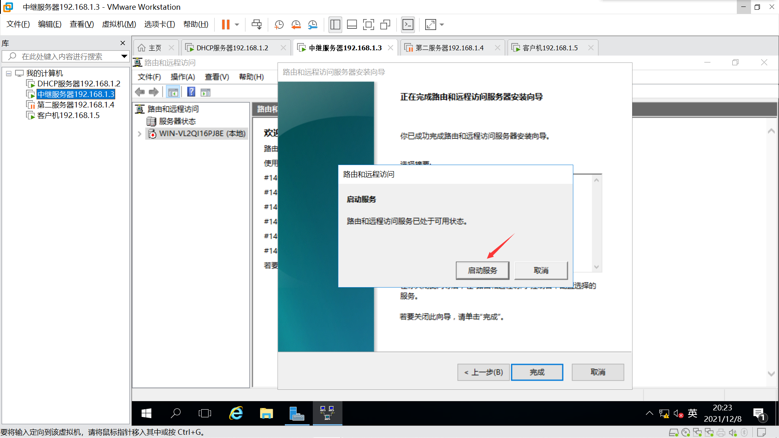Click the revert to snapshot icon
The image size is (779, 438).
click(296, 25)
